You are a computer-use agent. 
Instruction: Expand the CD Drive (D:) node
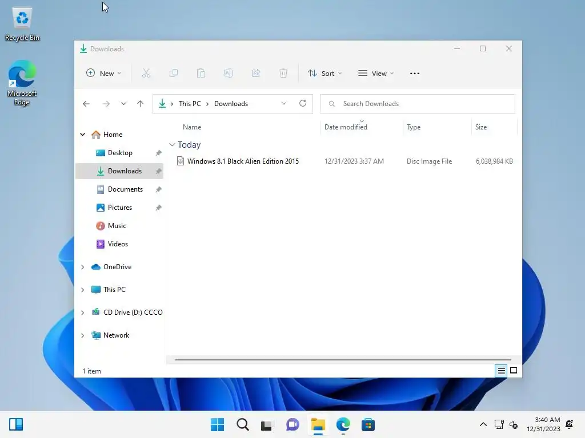82,313
